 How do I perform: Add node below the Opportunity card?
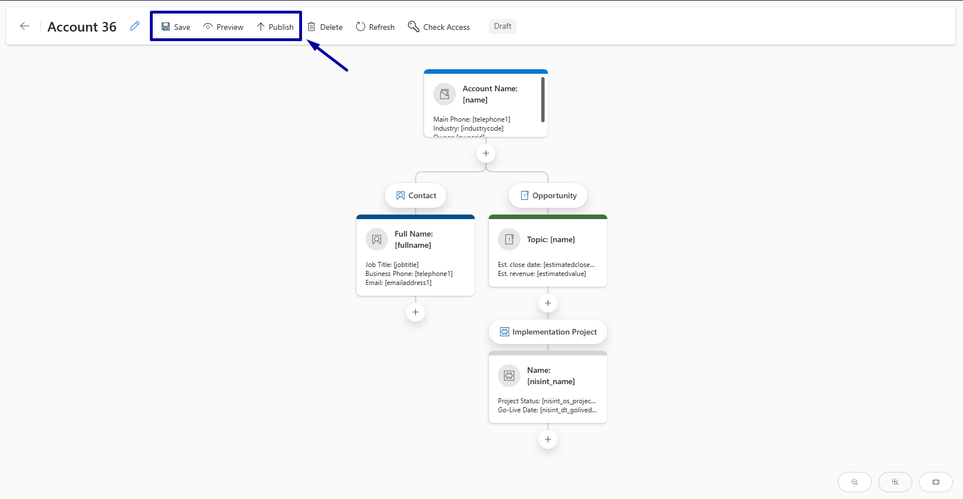pos(548,303)
